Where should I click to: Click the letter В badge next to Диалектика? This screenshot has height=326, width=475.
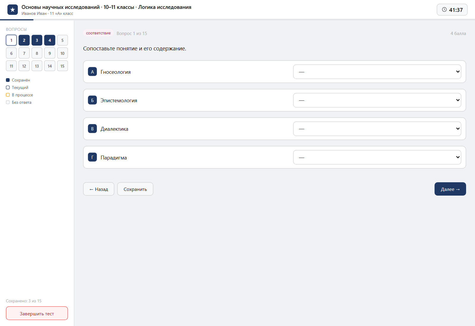pos(92,129)
